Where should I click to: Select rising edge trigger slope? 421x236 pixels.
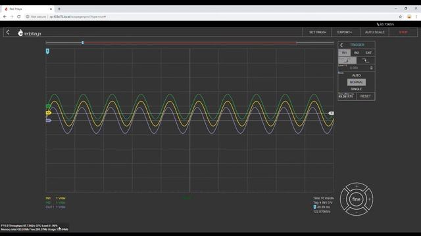[x=347, y=60]
